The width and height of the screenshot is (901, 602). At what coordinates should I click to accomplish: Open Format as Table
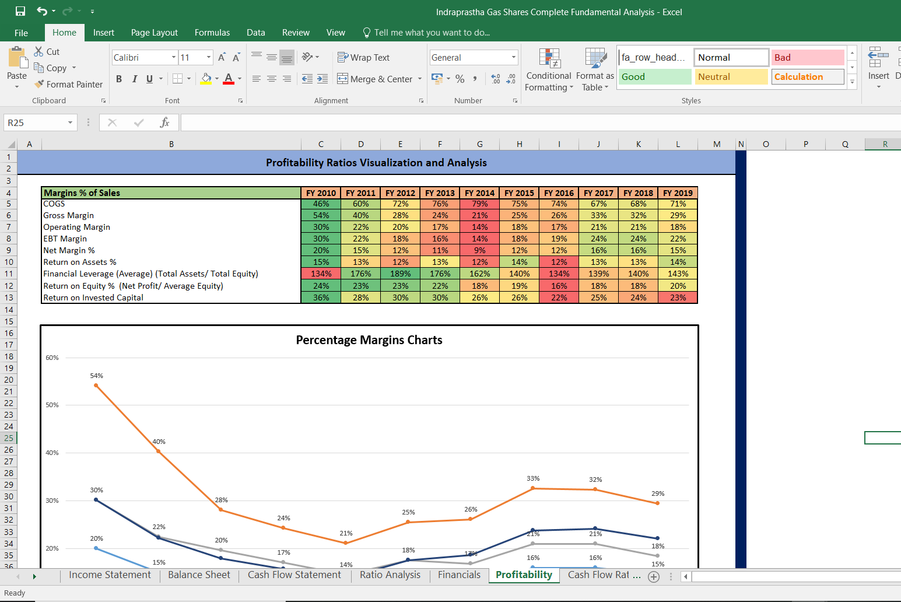tap(595, 69)
